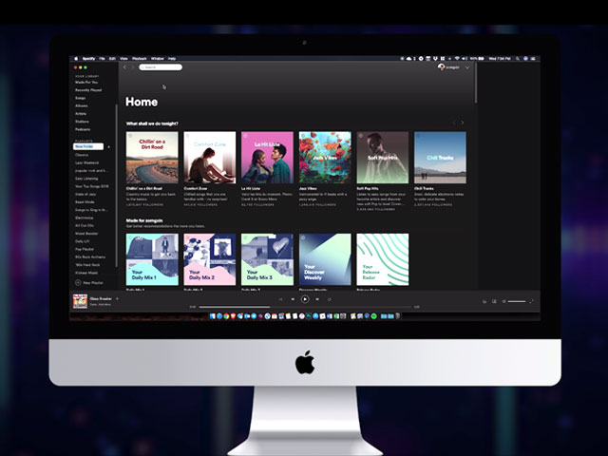Open Podcasts in the sidebar
The width and height of the screenshot is (608, 456).
(x=83, y=129)
